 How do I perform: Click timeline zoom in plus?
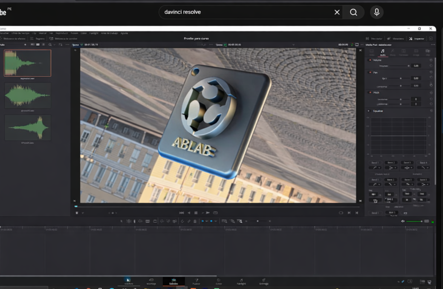click(x=270, y=221)
